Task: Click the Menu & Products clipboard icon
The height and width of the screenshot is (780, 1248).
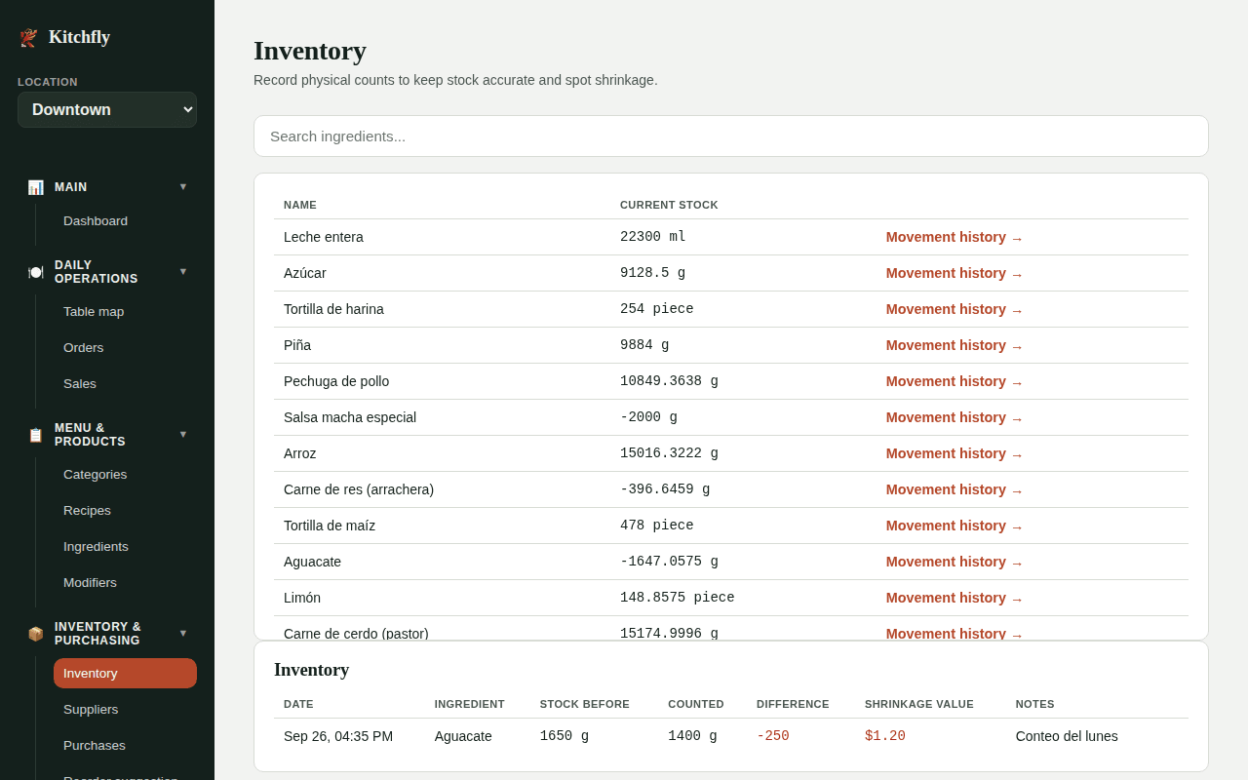Action: coord(36,435)
